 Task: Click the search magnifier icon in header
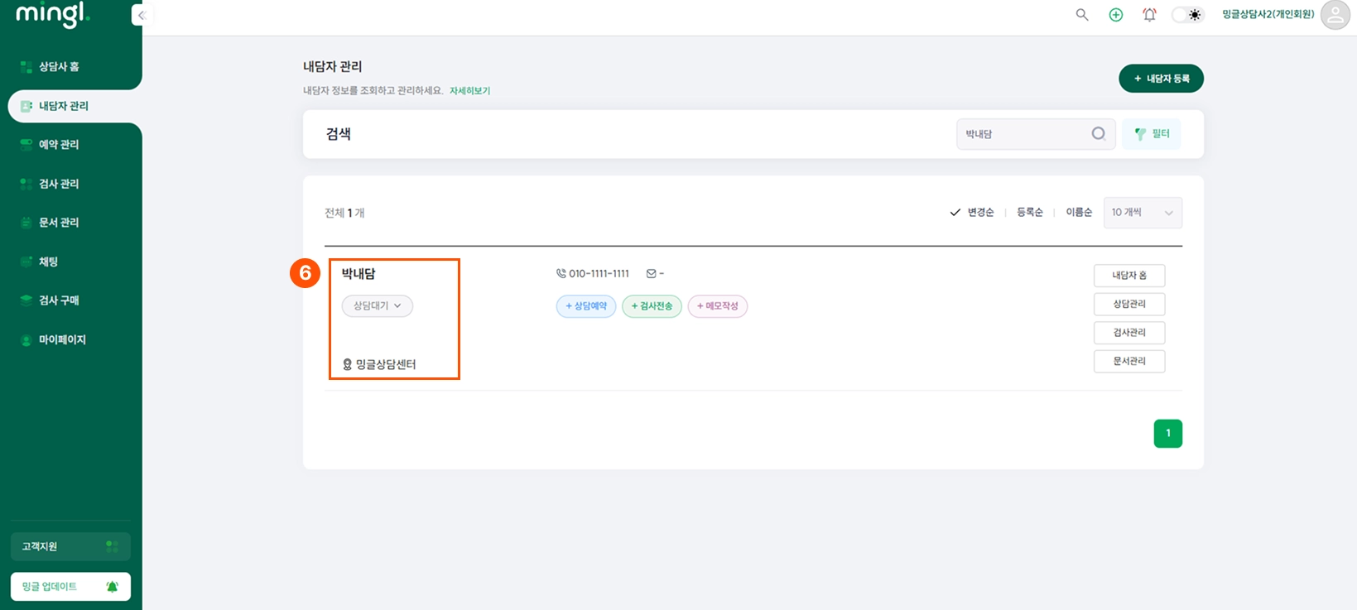pos(1081,15)
